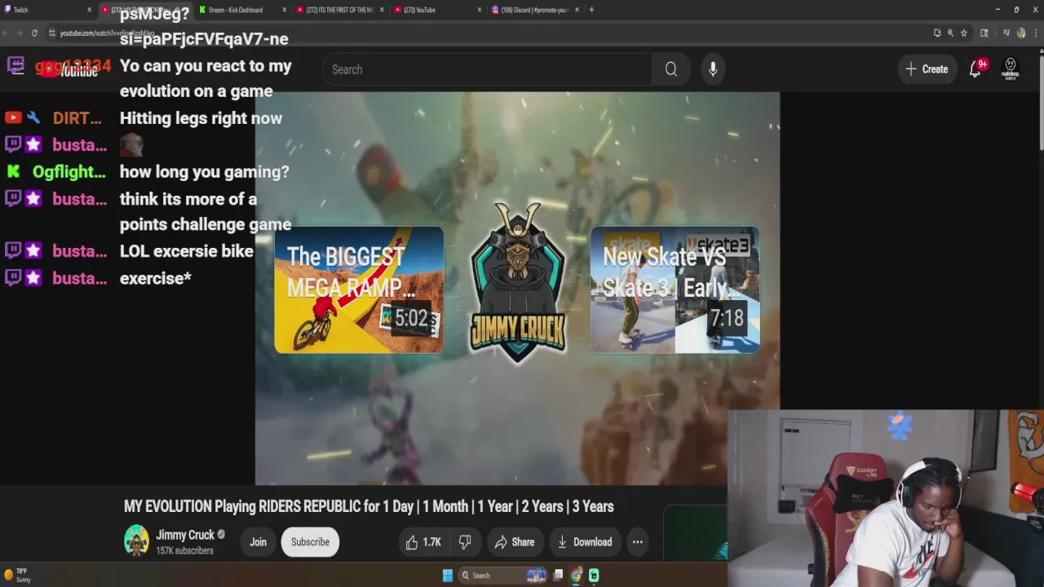The image size is (1044, 587).
Task: Click chat username Ogflight...
Action: 69,172
